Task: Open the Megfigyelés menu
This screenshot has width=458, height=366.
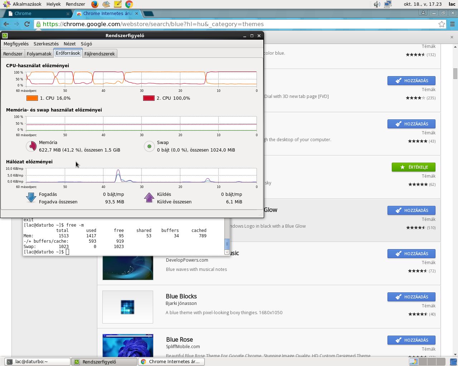Action: (x=16, y=44)
